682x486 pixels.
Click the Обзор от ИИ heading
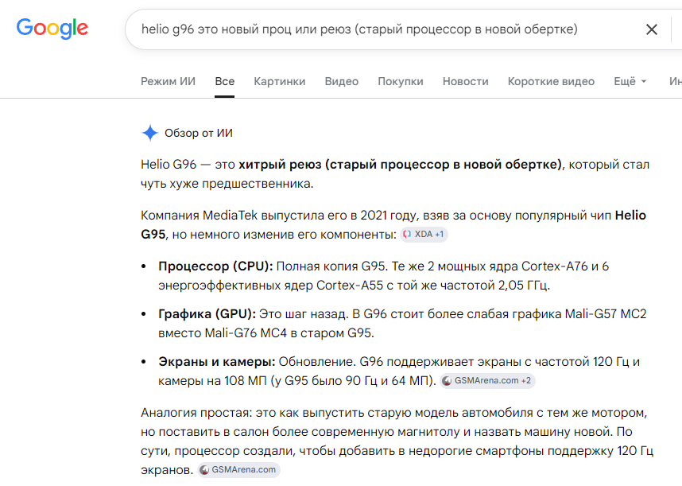tap(199, 133)
